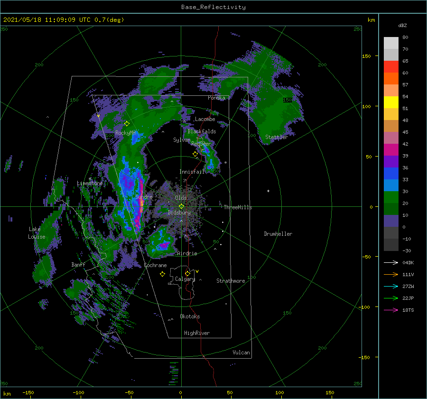This screenshot has height=399, width=427.
Task: Click the km unit label at bottom left
Action: 7,394
